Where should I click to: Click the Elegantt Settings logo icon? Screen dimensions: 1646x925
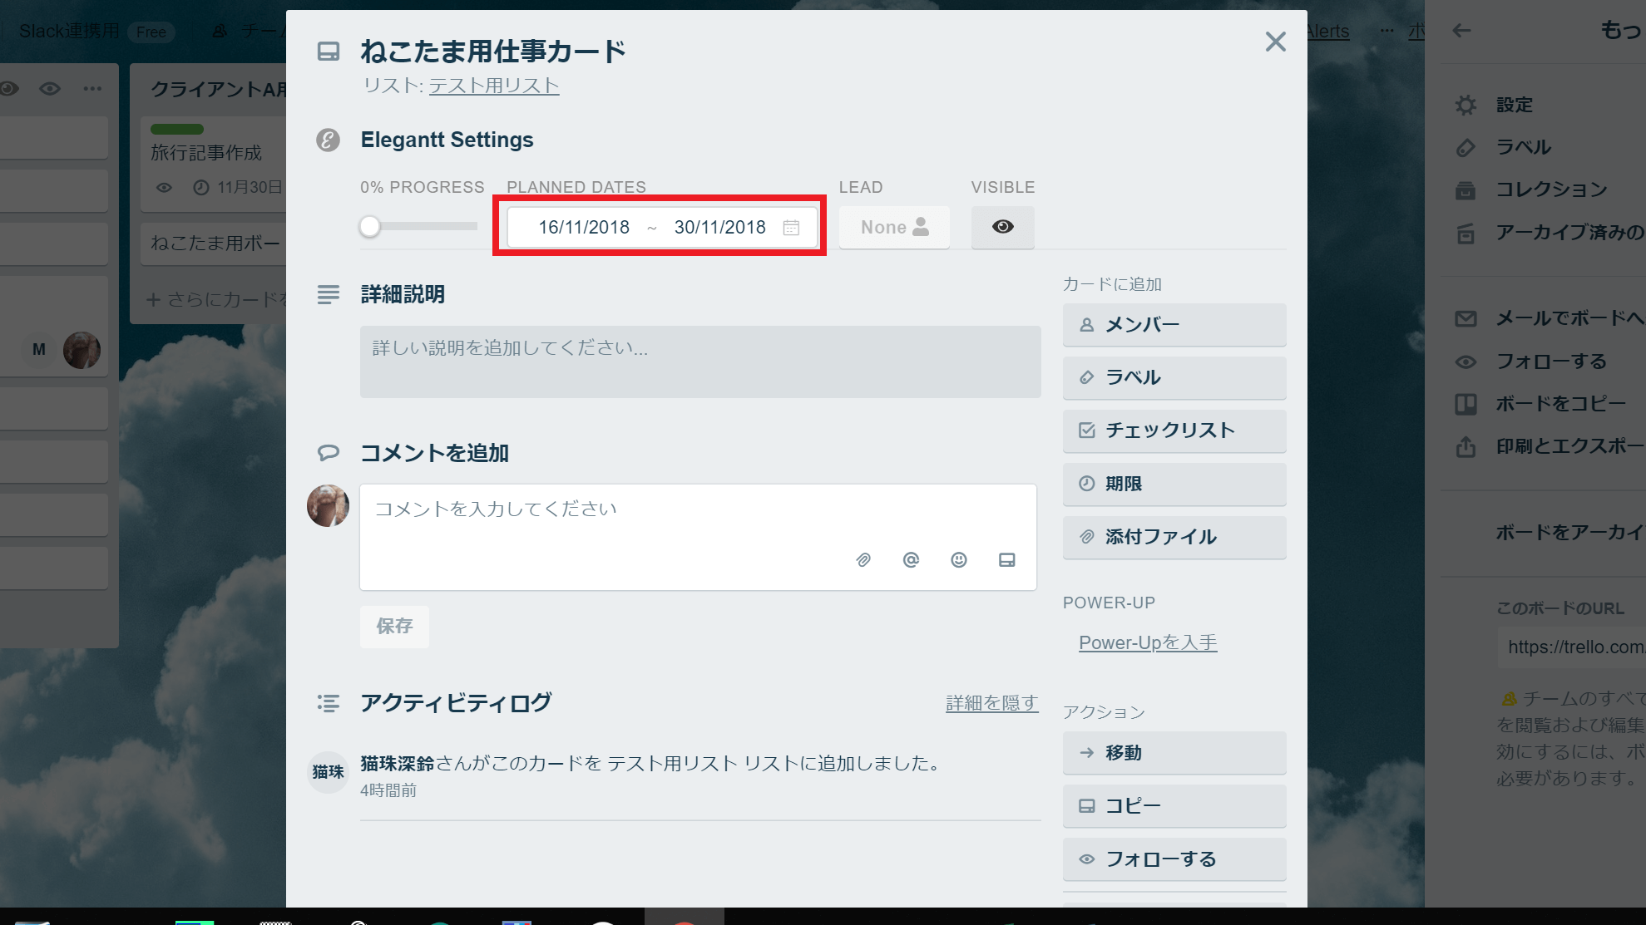click(329, 140)
